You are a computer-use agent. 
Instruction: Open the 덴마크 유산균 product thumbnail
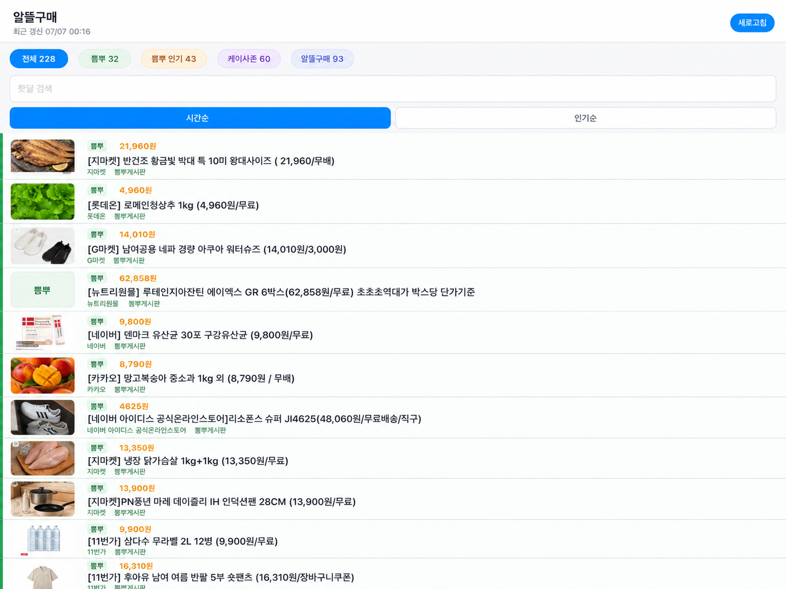click(43, 332)
